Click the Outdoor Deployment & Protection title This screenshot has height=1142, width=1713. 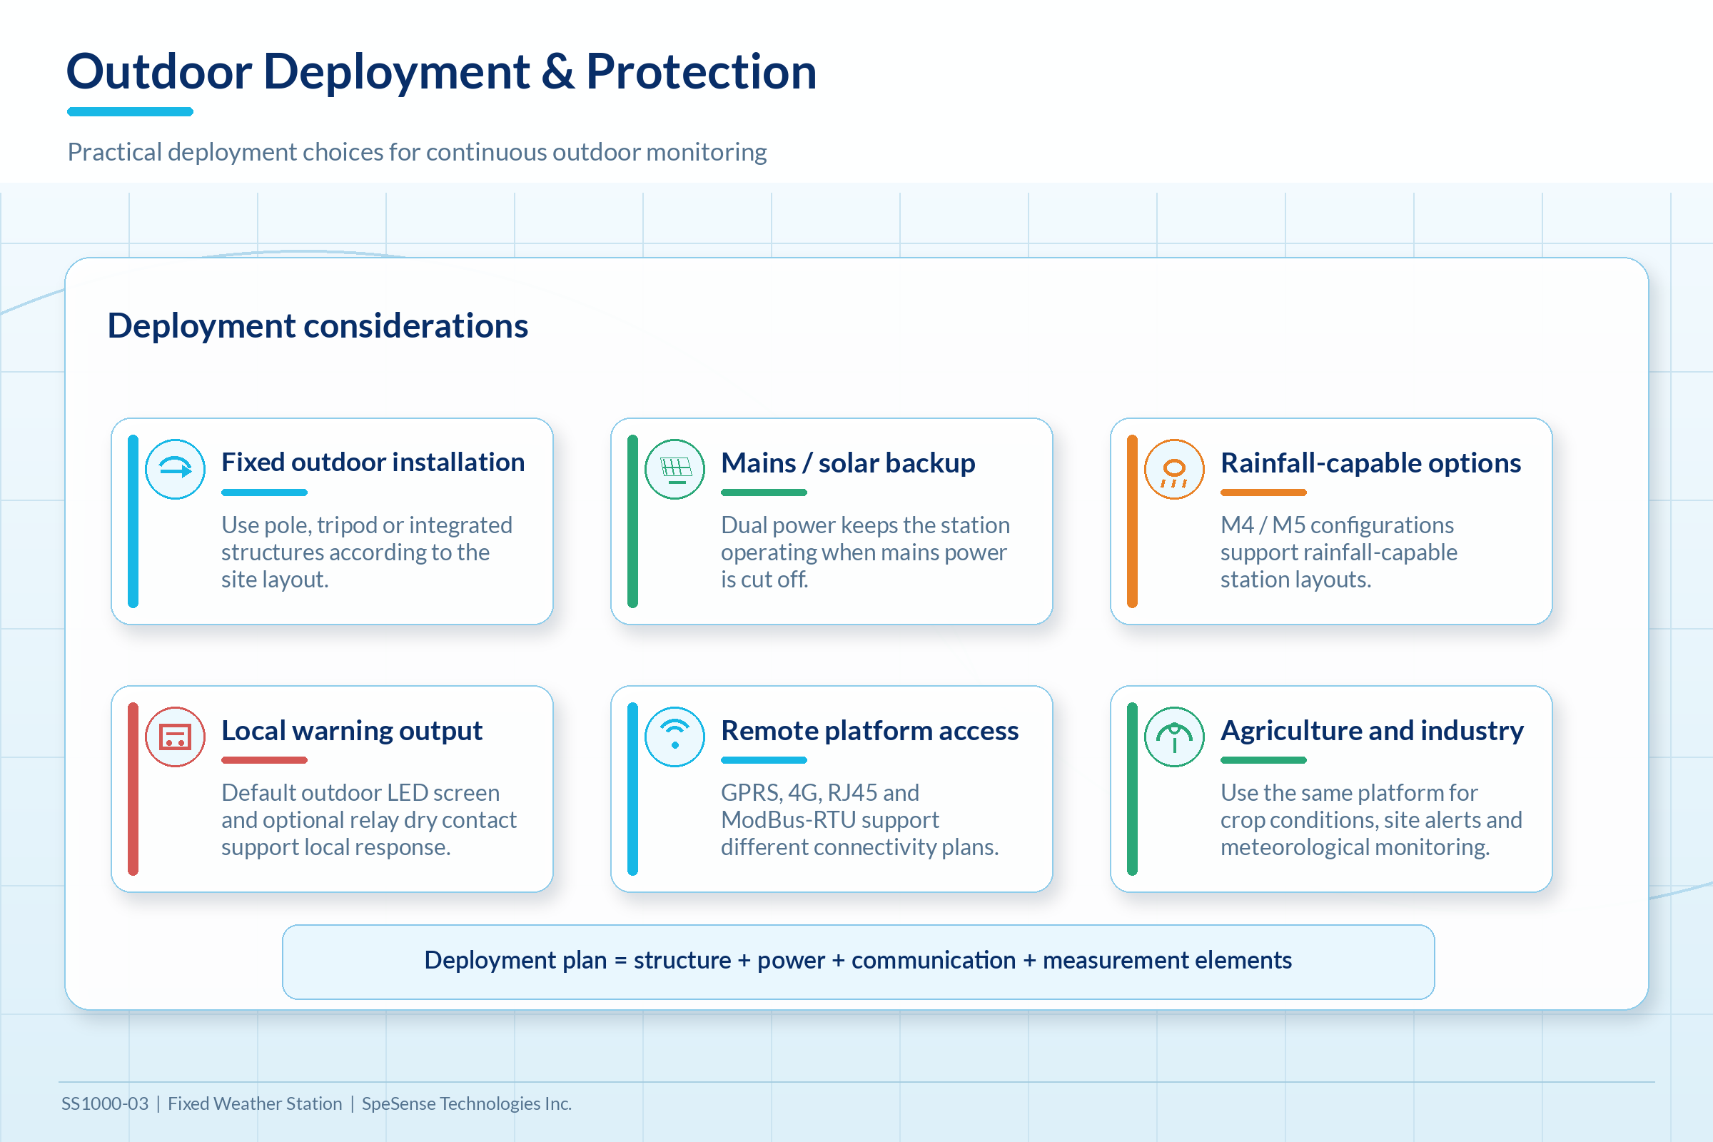point(441,71)
